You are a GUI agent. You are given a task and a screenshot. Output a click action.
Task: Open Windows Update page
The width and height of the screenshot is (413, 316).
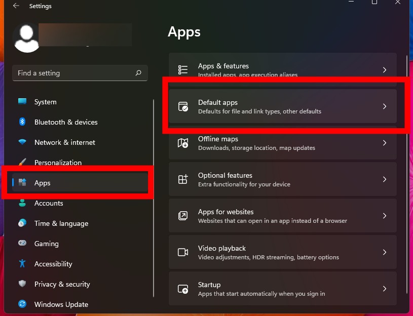[80, 304]
